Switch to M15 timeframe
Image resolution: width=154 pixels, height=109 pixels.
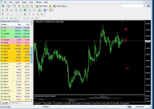pos(11,18)
